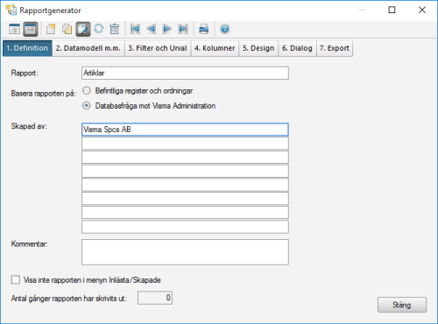Create a new report with the New icon
Image resolution: width=438 pixels, height=324 pixels.
(x=51, y=29)
